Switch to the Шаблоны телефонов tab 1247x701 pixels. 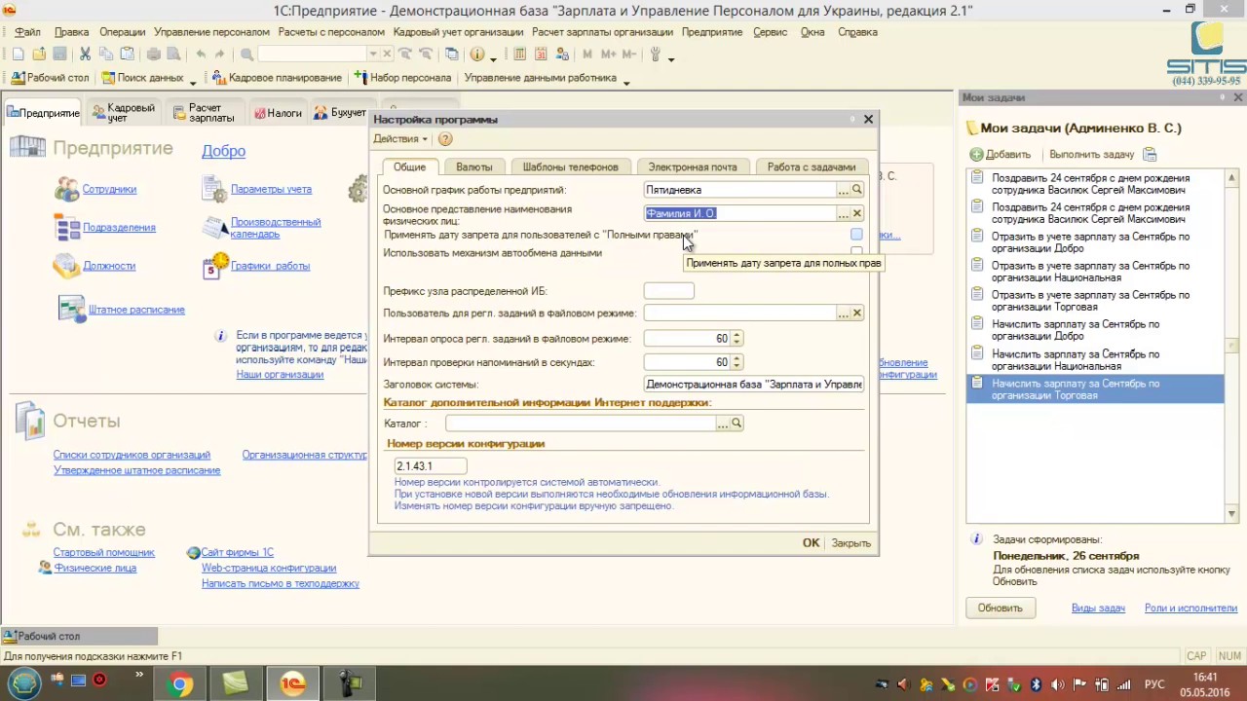tap(570, 166)
